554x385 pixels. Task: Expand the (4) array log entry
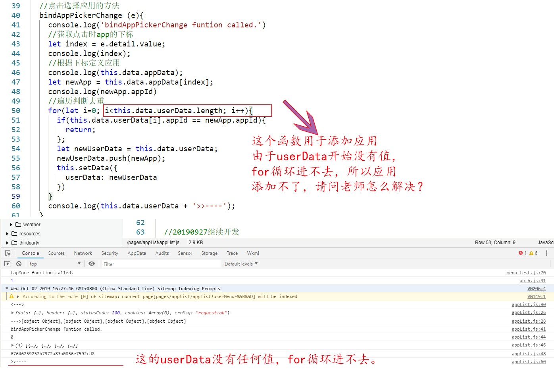point(12,345)
